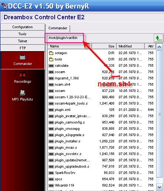Select the tools folder icon
Viewport: 164px width, 191px height.
point(51,59)
